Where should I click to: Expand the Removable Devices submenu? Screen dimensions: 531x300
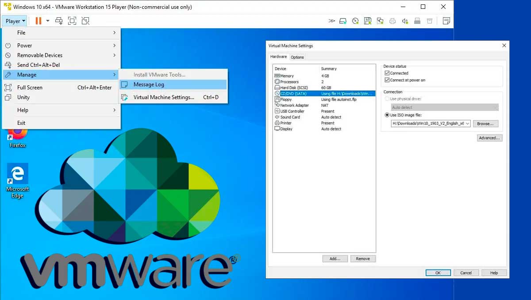(40, 56)
